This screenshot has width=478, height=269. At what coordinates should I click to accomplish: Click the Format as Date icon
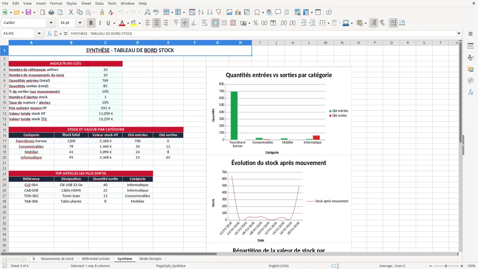point(273,23)
